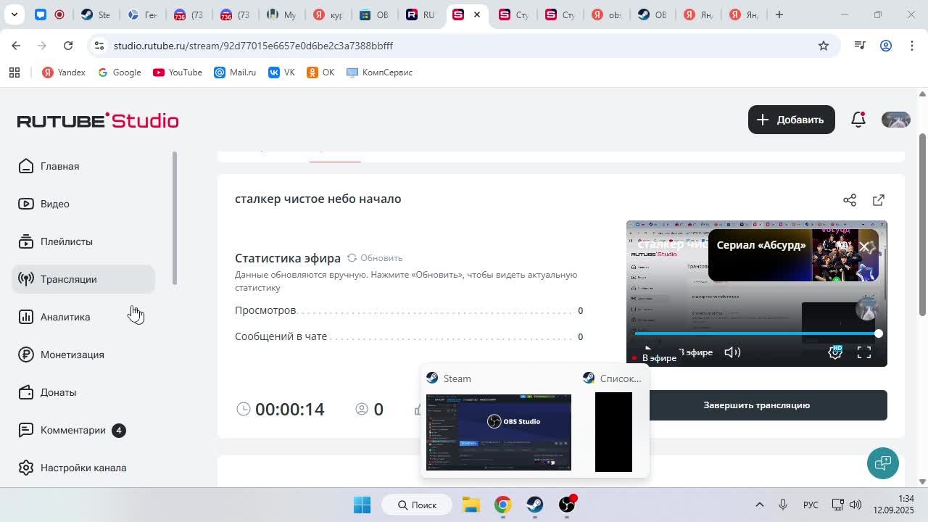This screenshot has width=928, height=522.
Task: Open Монетизация in the sidebar
Action: click(83, 355)
